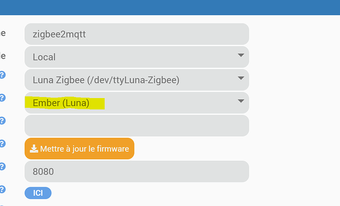Click the Luna Zigbee (/dev/ttyLuna-Zigbee) text
This screenshot has height=206, width=340.
pyautogui.click(x=106, y=80)
